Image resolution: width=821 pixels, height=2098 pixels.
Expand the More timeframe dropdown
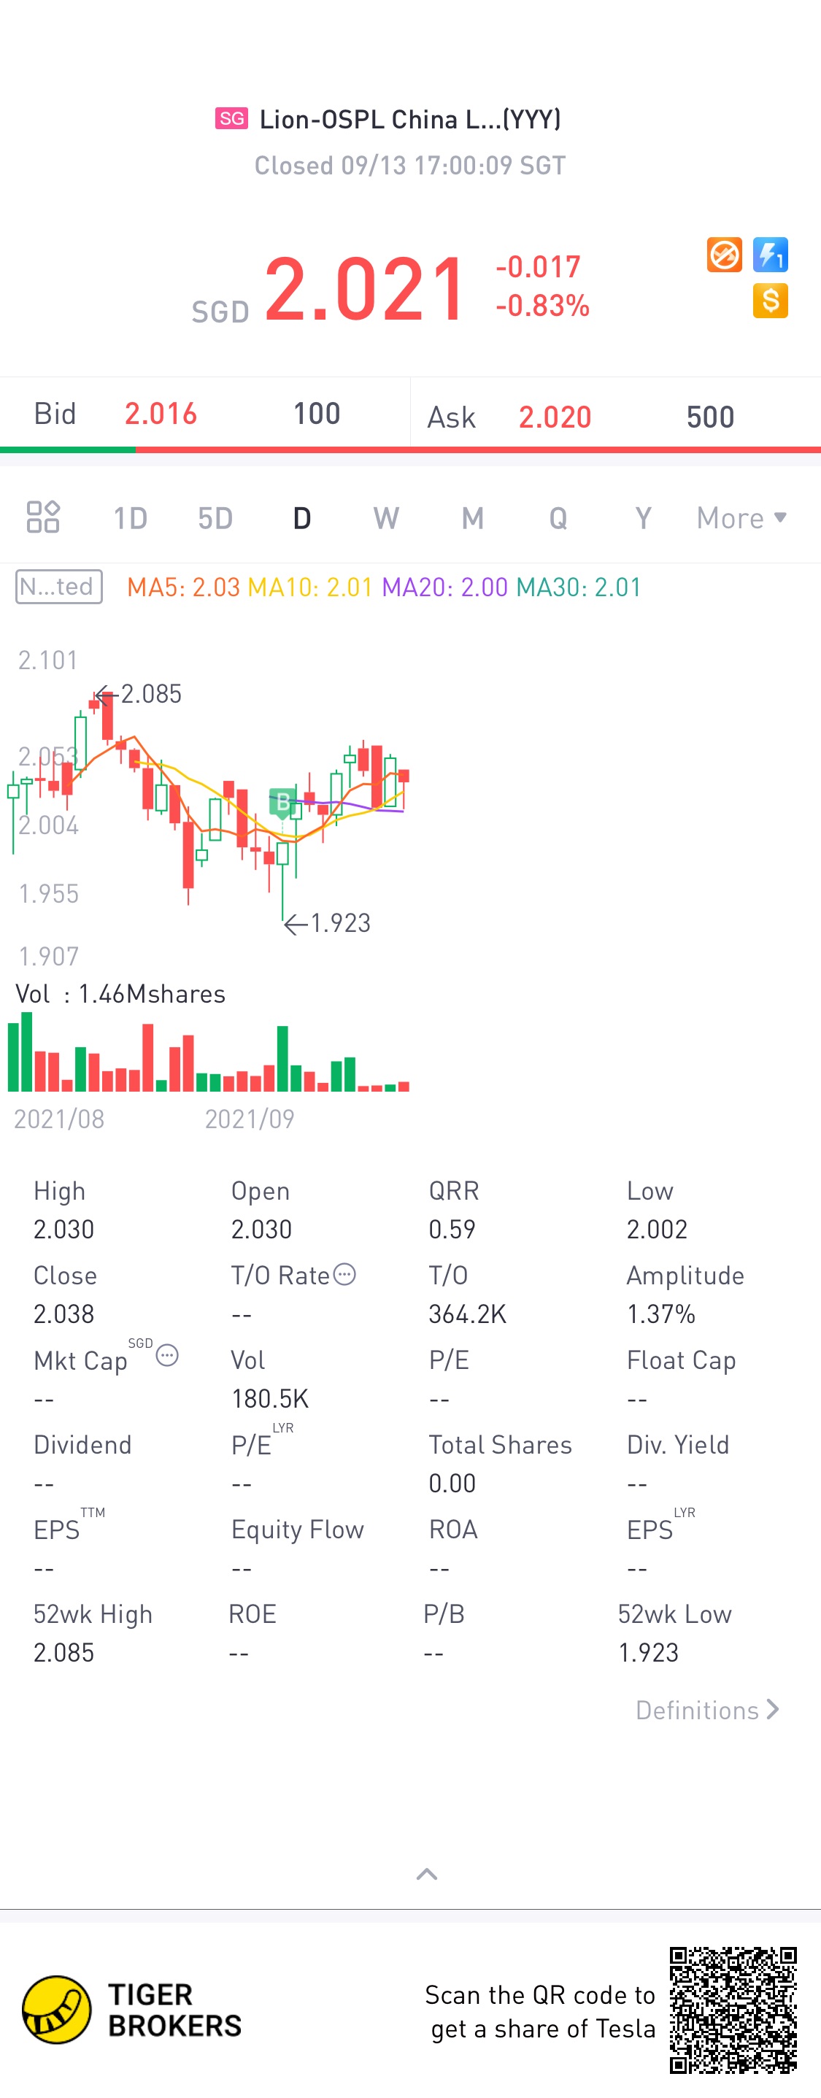tap(741, 518)
